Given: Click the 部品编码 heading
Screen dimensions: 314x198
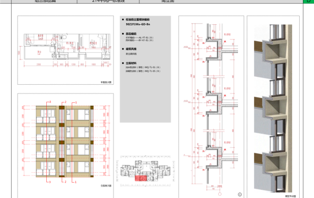Looking at the screenshot, I should [131, 34].
